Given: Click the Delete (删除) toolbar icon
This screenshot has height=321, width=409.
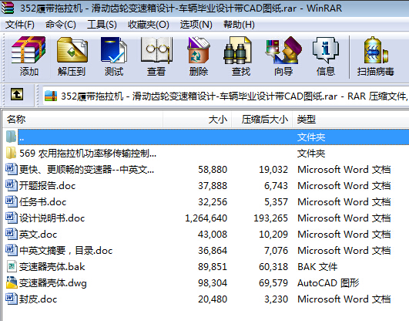Looking at the screenshot, I should pyautogui.click(x=199, y=50).
